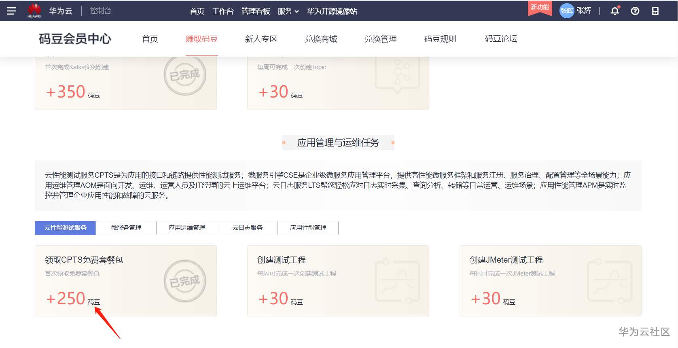Click +30 码豆 on JMeter card
Image resolution: width=678 pixels, height=348 pixels.
[x=493, y=299]
